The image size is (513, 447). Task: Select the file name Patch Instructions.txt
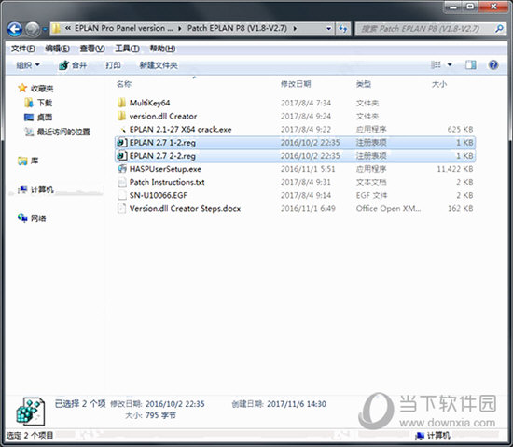(167, 182)
